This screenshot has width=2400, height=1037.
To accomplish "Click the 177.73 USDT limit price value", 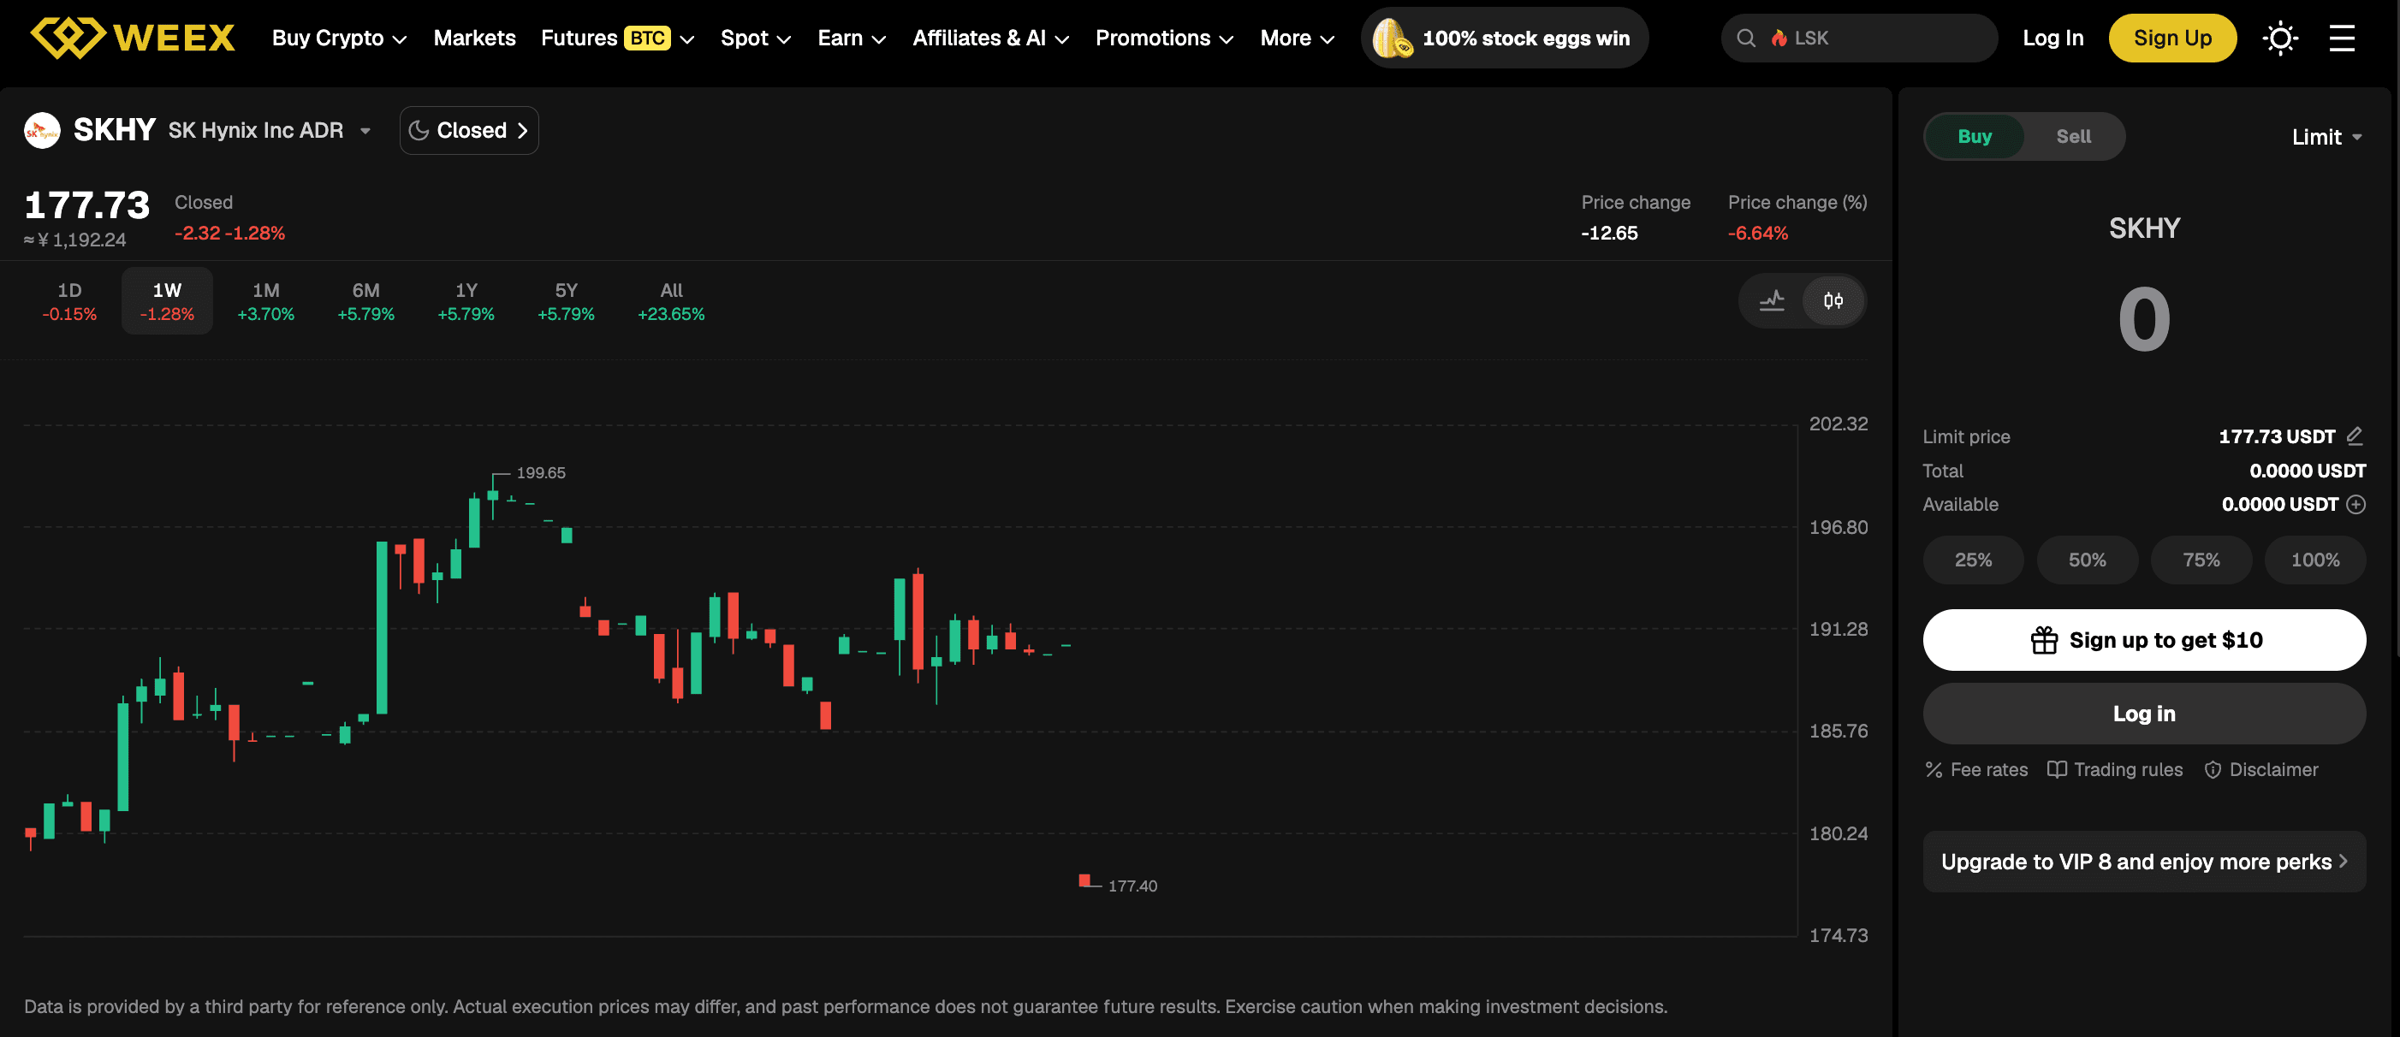I will click(x=2276, y=436).
